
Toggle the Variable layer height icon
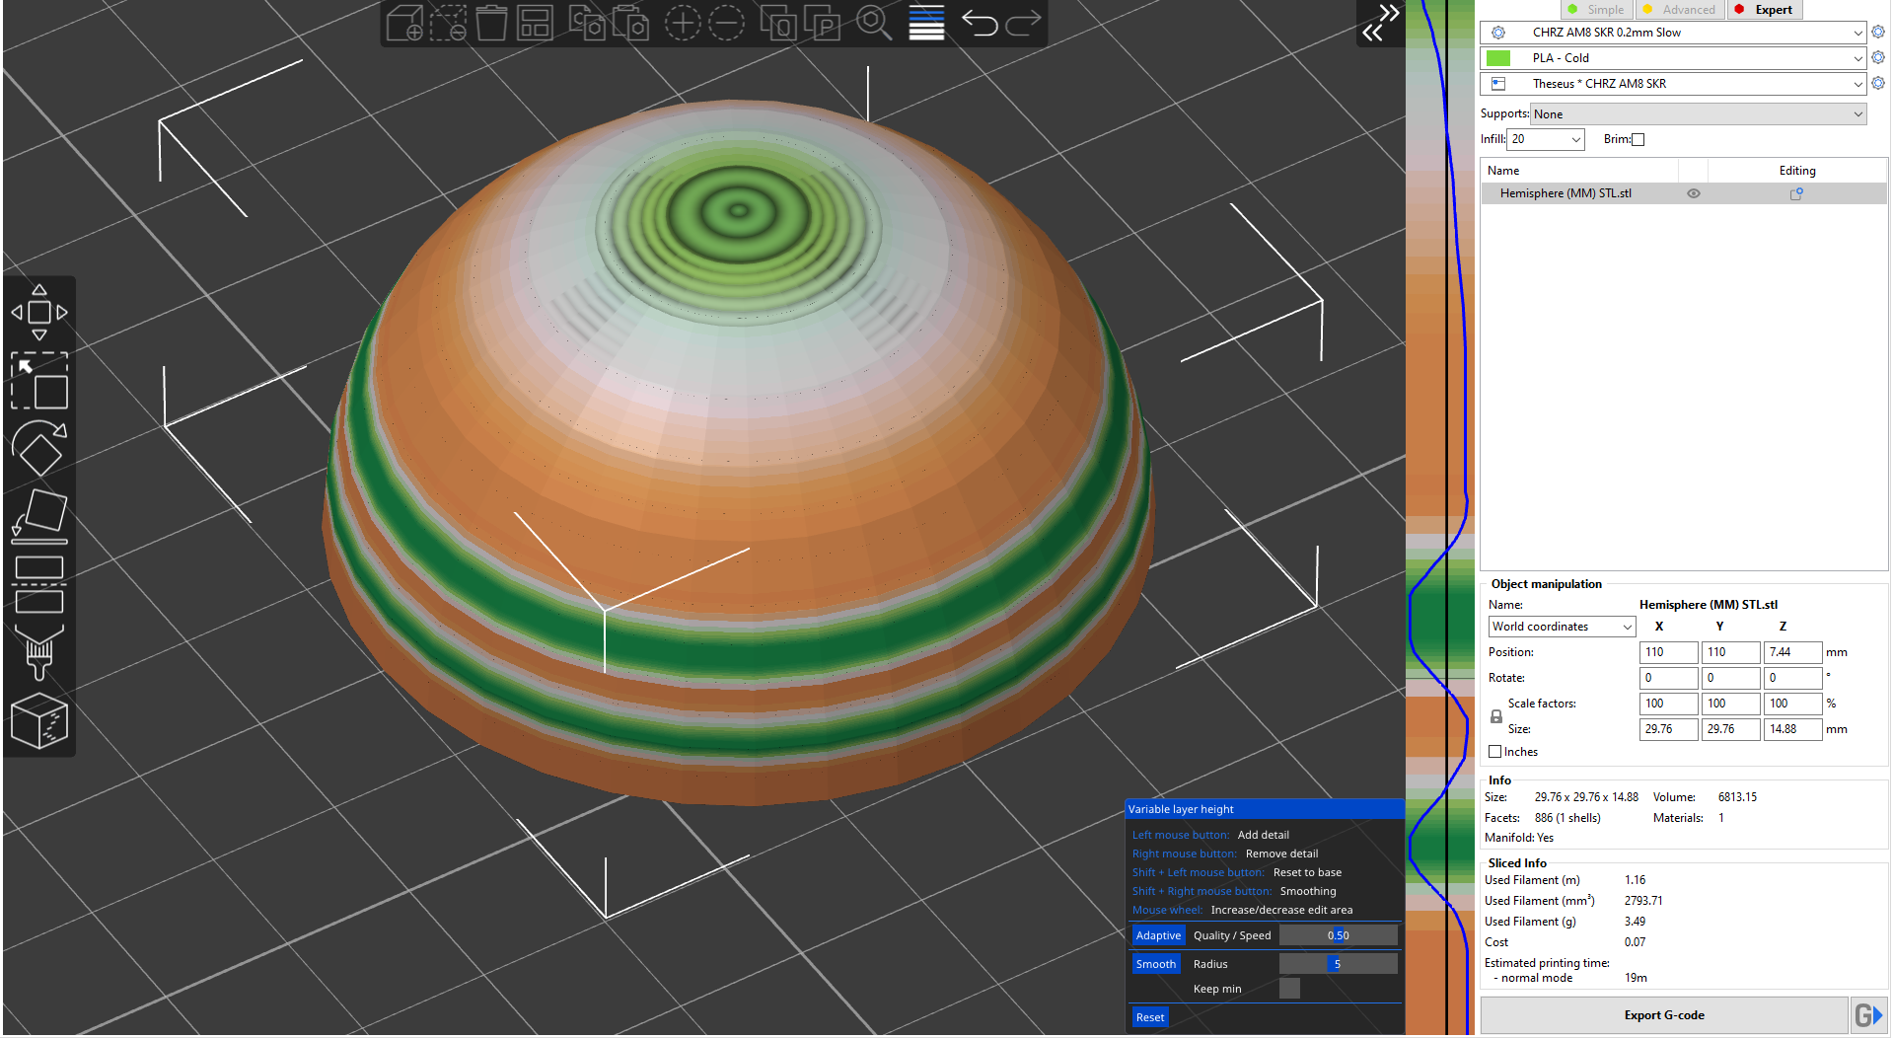(x=926, y=23)
